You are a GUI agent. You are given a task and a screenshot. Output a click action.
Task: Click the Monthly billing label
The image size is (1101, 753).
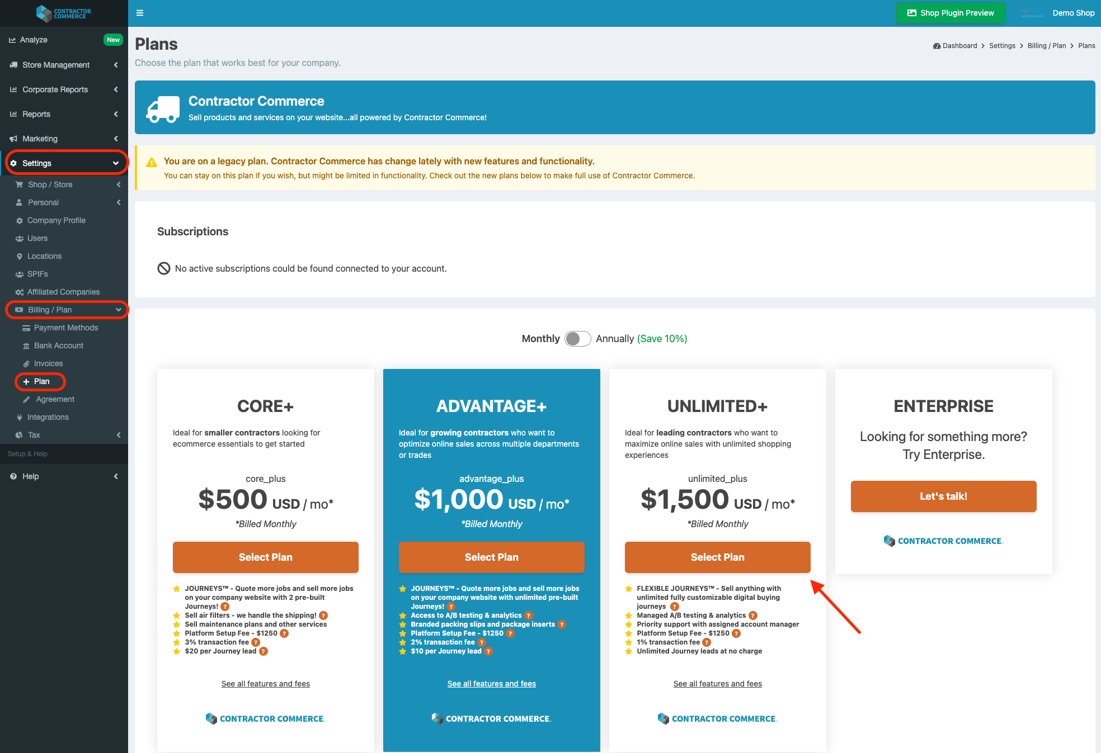pyautogui.click(x=540, y=339)
